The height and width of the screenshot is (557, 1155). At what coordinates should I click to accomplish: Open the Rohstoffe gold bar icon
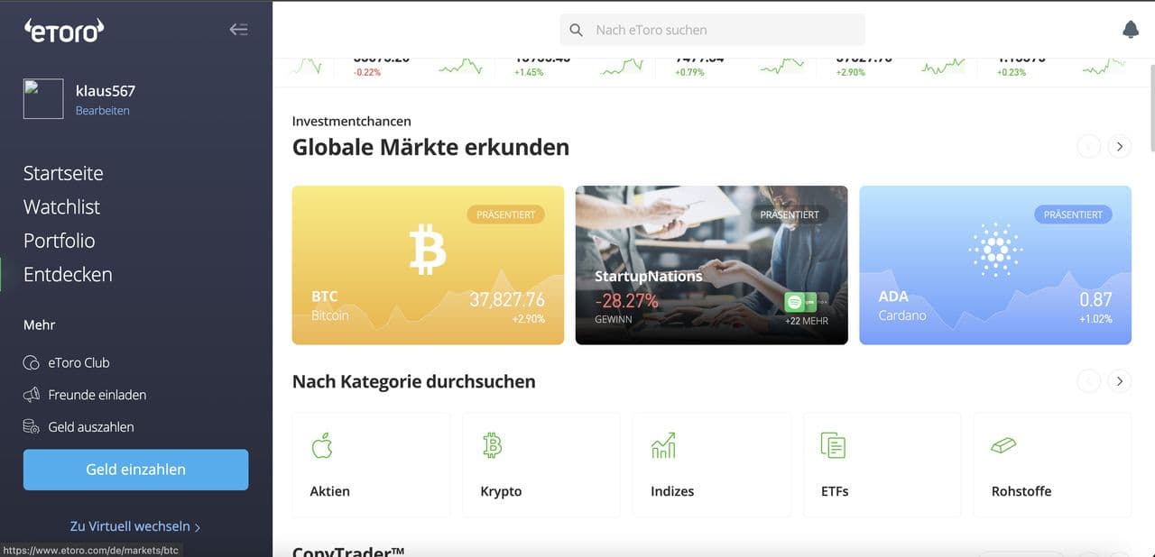1003,445
